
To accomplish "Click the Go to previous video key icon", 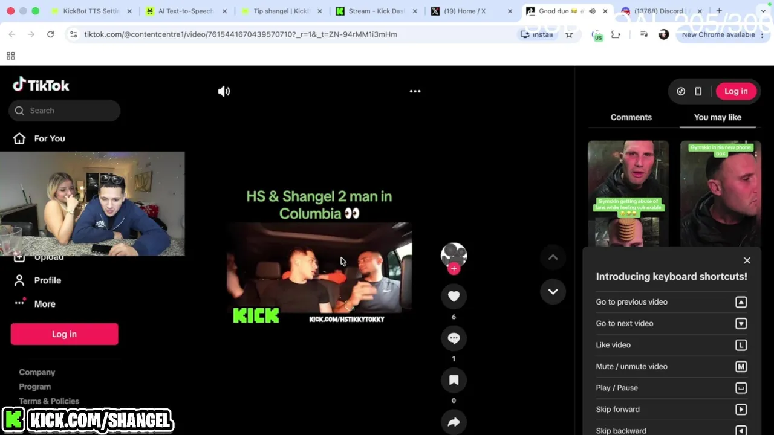I will coord(741,302).
